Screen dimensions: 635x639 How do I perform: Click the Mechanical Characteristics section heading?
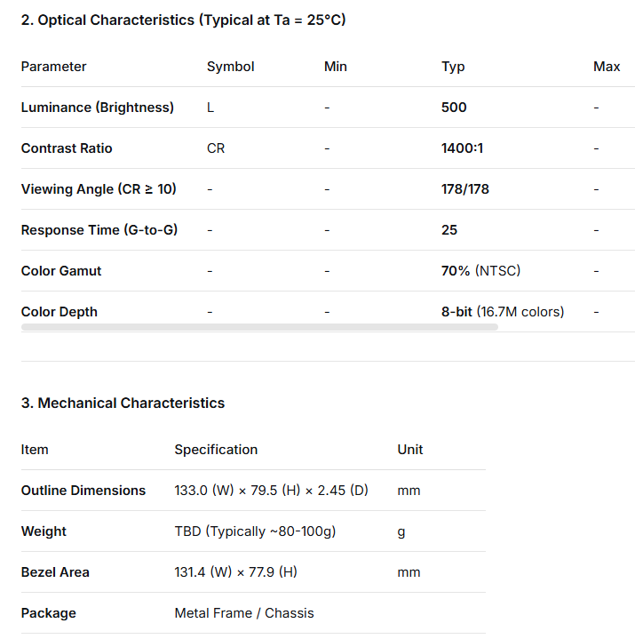[123, 403]
